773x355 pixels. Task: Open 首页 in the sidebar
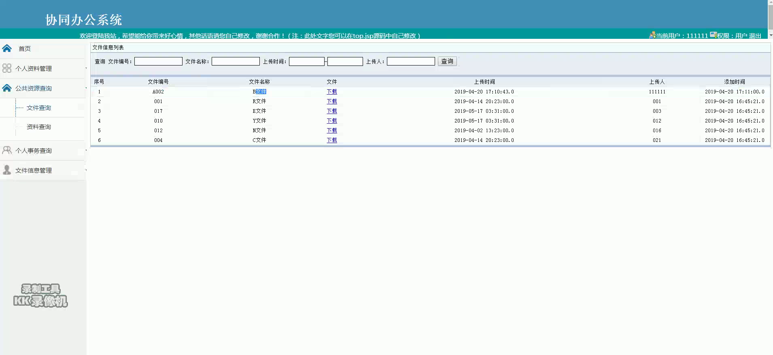click(x=25, y=49)
